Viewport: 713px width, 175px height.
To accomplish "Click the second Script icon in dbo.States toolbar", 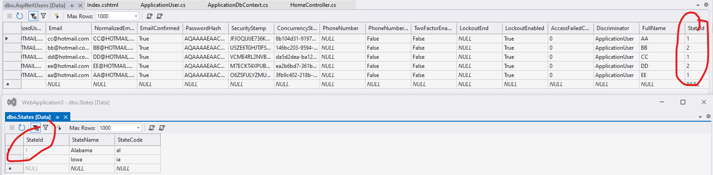I will click(162, 128).
